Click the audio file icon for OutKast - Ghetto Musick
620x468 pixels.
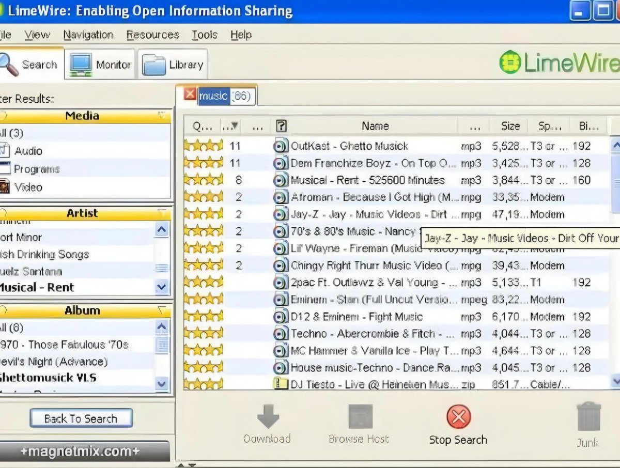coord(280,146)
